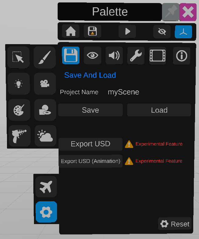This screenshot has width=199, height=239.
Task: Switch to the Save And Load floppy tab
Action: pyautogui.click(x=71, y=55)
